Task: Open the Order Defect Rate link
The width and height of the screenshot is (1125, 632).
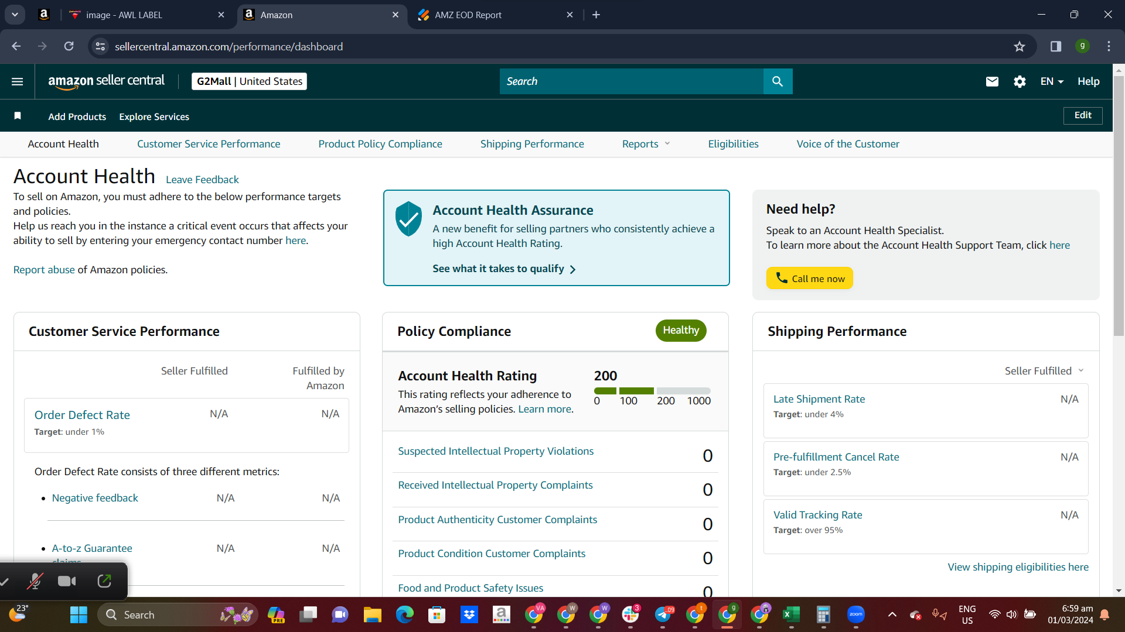Action: click(x=82, y=415)
